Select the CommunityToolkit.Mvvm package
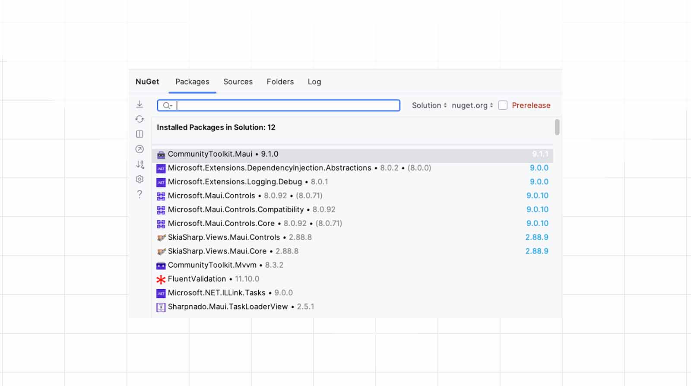The image size is (691, 386). [x=352, y=265]
